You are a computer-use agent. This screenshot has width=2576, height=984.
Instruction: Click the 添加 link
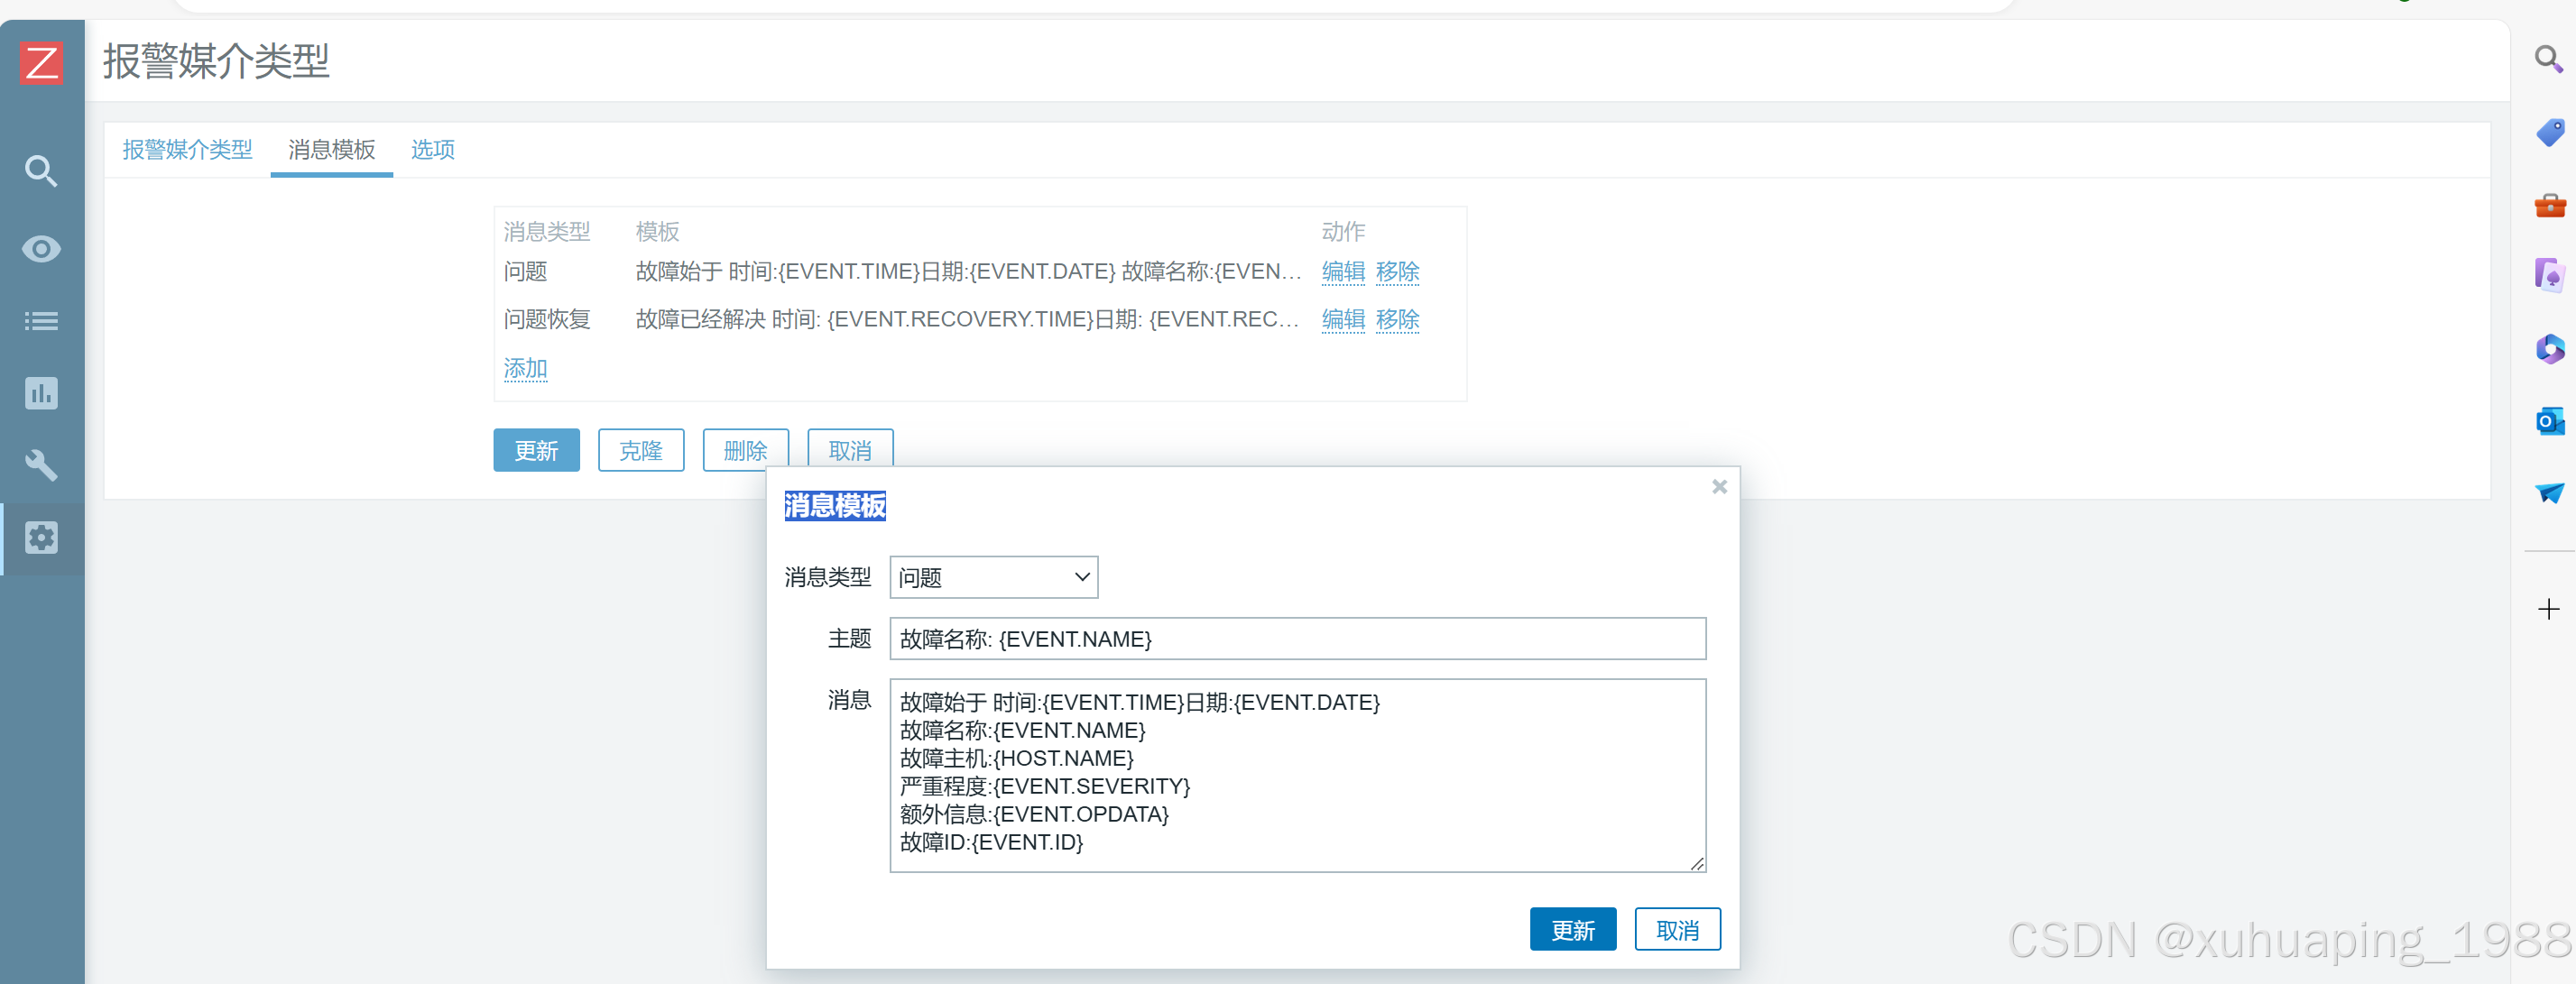[525, 368]
